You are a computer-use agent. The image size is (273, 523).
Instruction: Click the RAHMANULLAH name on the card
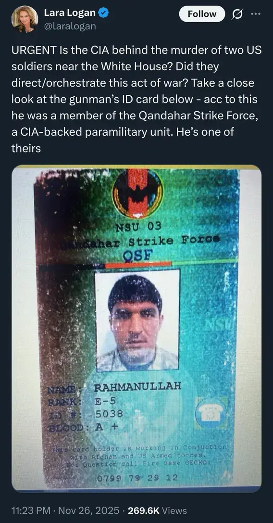(138, 386)
